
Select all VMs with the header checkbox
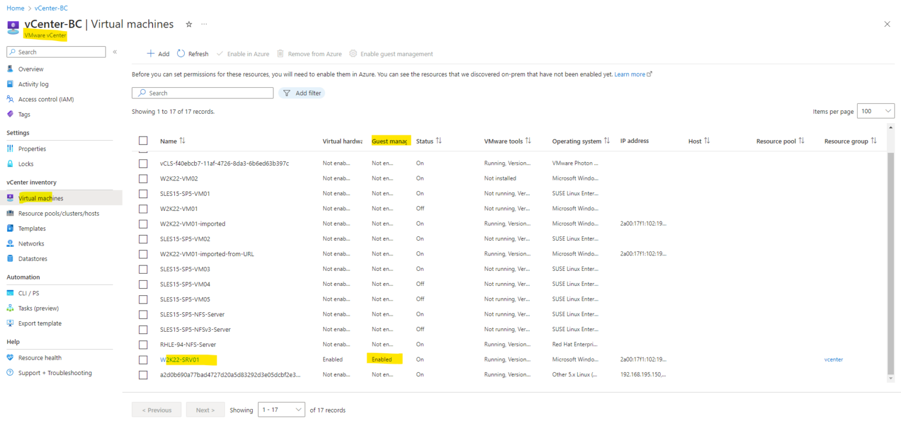(143, 141)
